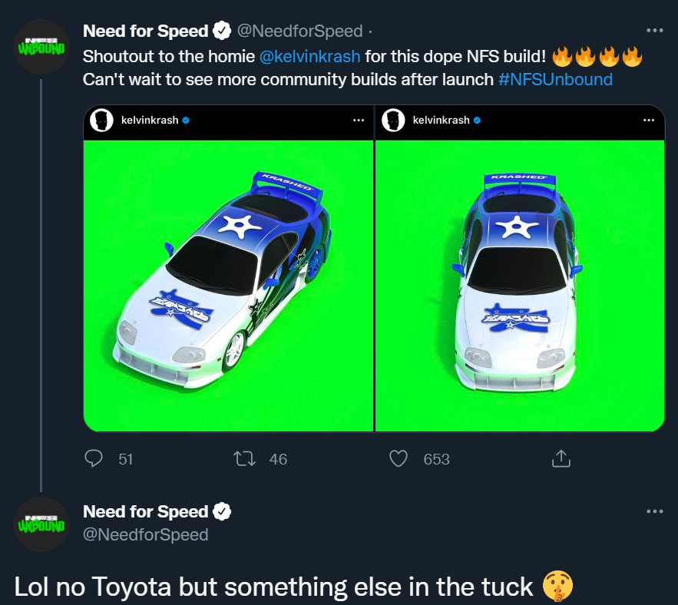
Task: Open the left embedded post's three-dot menu
Action: click(x=359, y=121)
